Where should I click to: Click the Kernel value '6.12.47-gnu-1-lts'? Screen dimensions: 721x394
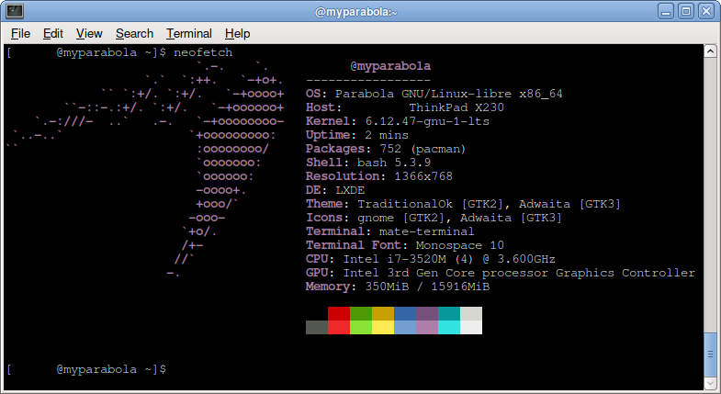(x=427, y=121)
